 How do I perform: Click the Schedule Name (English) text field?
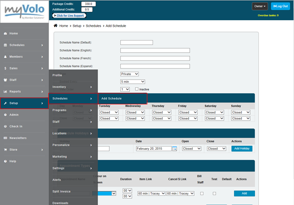click(x=155, y=50)
